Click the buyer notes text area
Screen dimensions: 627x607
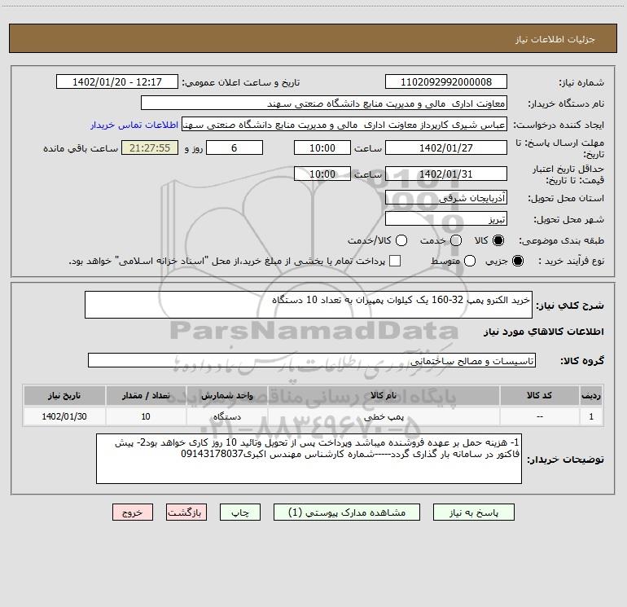click(x=309, y=459)
